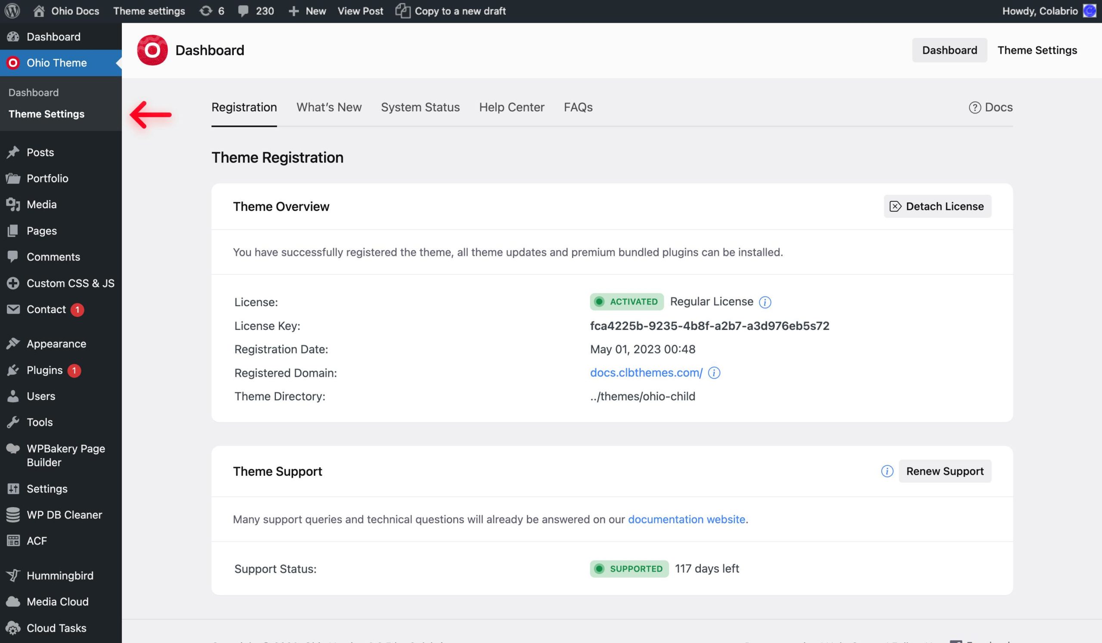Click the Media icon in sidebar
1102x643 pixels.
point(13,204)
